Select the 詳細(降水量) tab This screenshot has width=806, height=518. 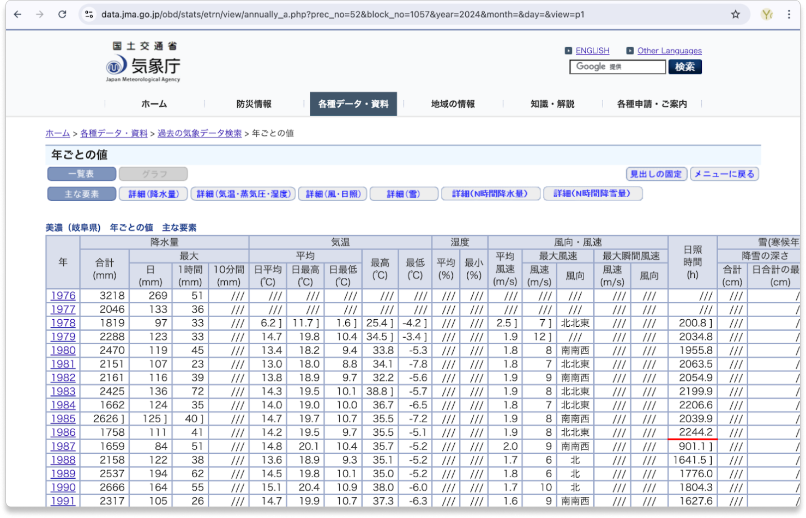[153, 194]
